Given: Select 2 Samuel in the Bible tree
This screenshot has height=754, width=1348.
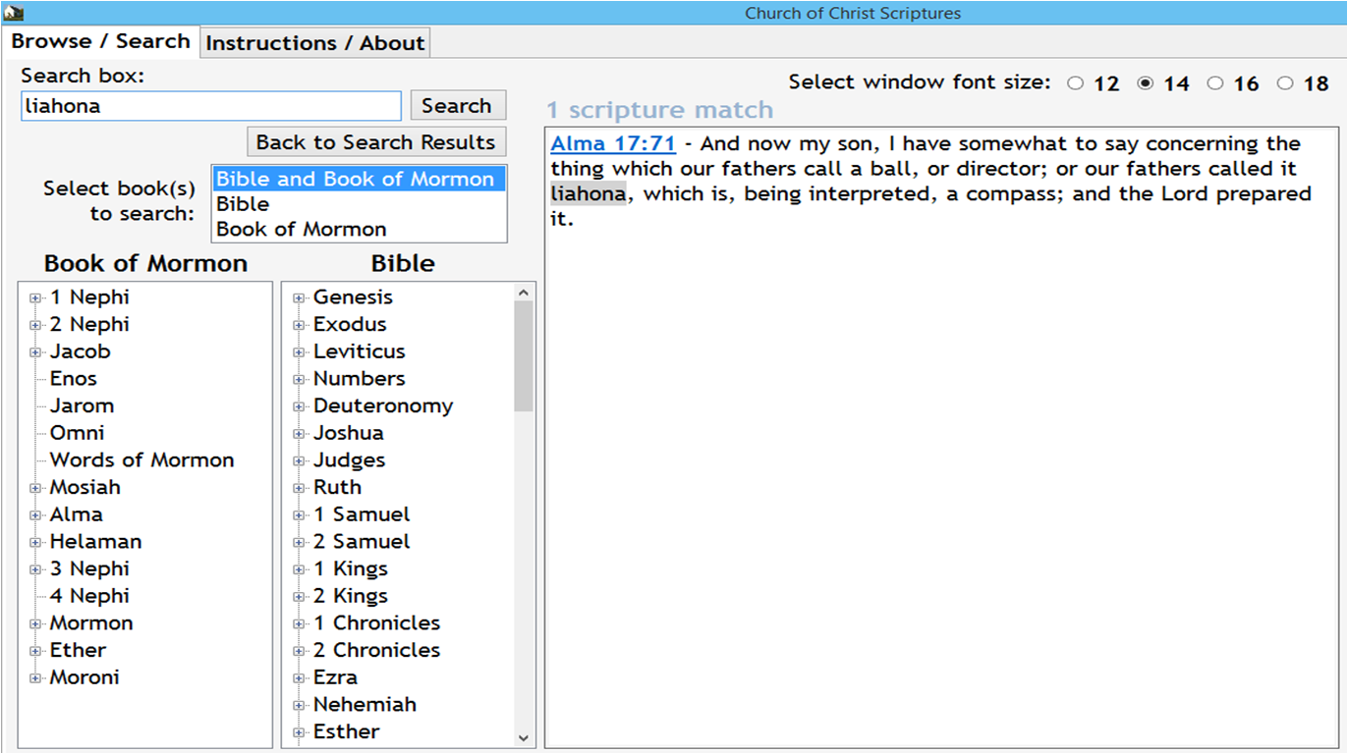Looking at the screenshot, I should tap(362, 542).
